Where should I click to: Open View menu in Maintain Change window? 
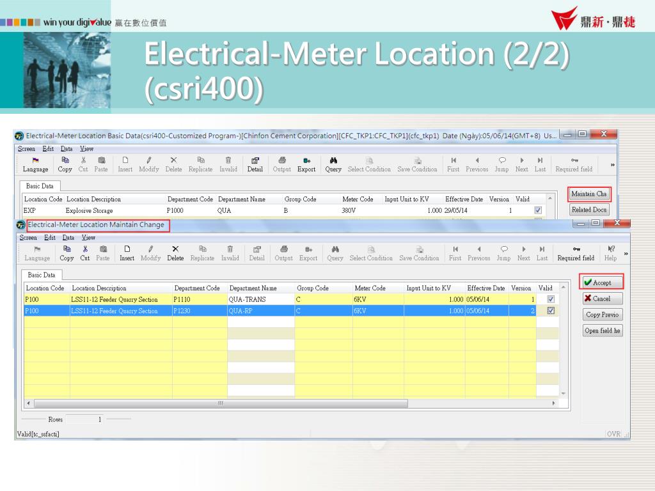click(88, 238)
